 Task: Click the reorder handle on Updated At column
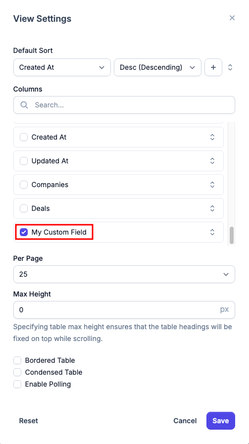click(212, 161)
